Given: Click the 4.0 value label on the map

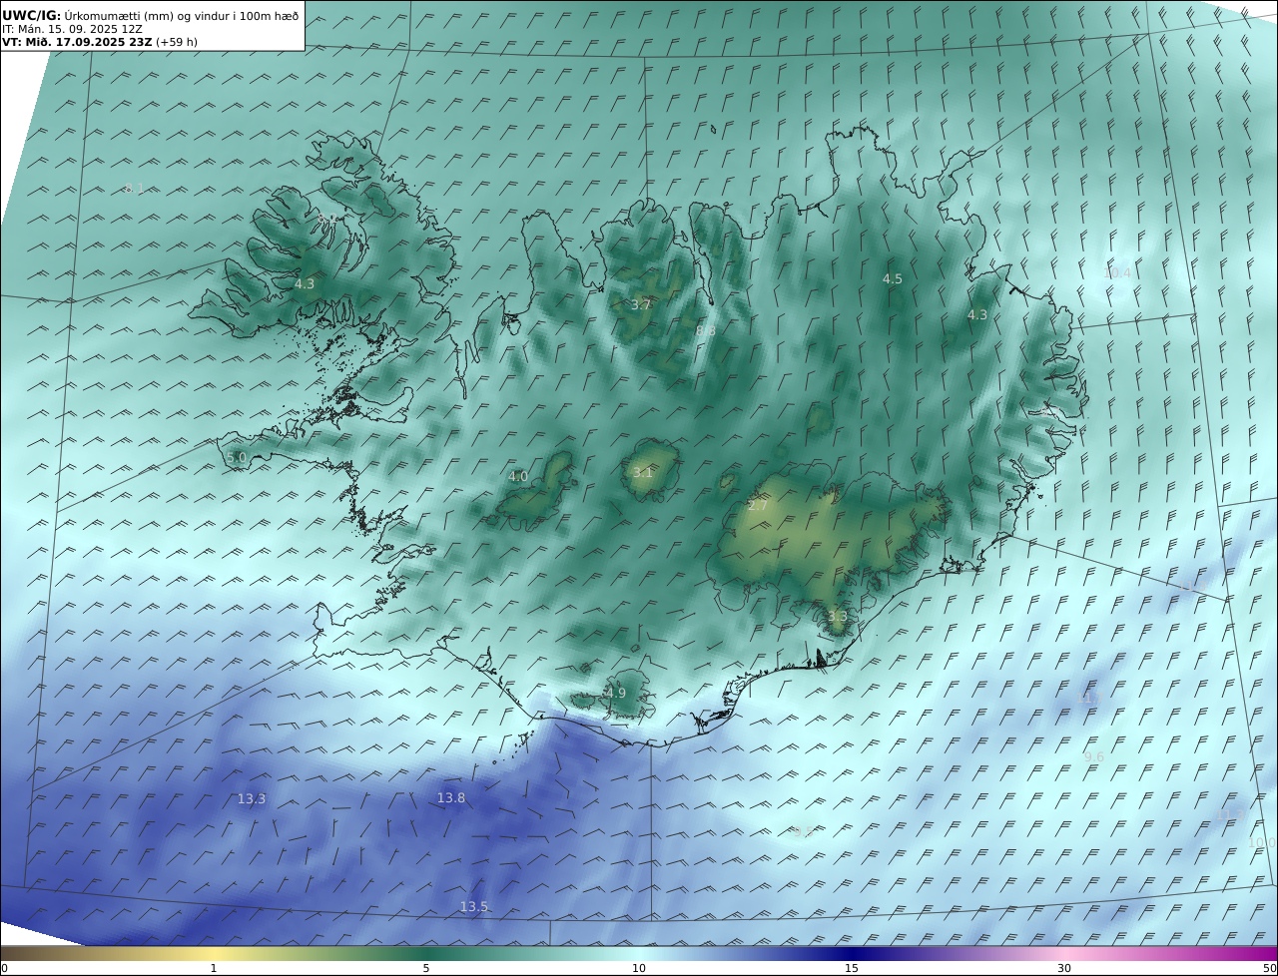Looking at the screenshot, I should tap(518, 477).
